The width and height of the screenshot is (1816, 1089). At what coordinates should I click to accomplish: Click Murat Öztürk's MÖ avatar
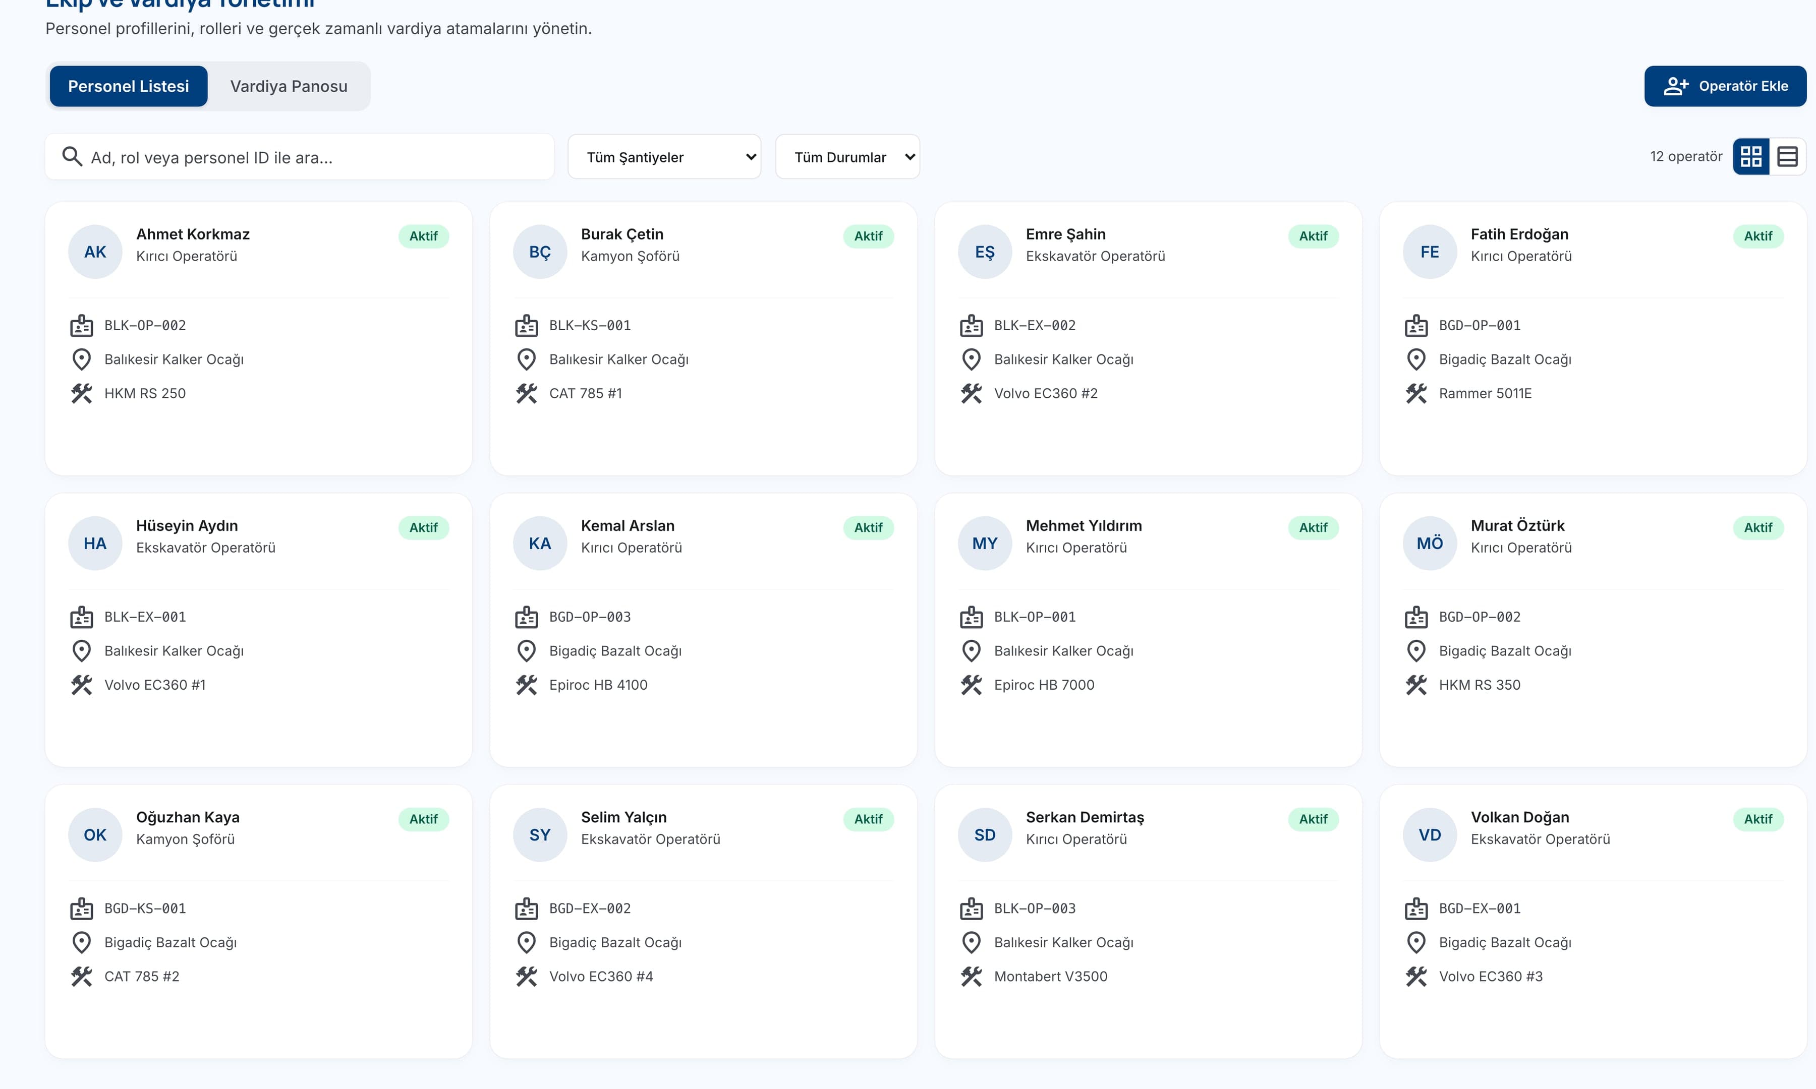click(1429, 543)
